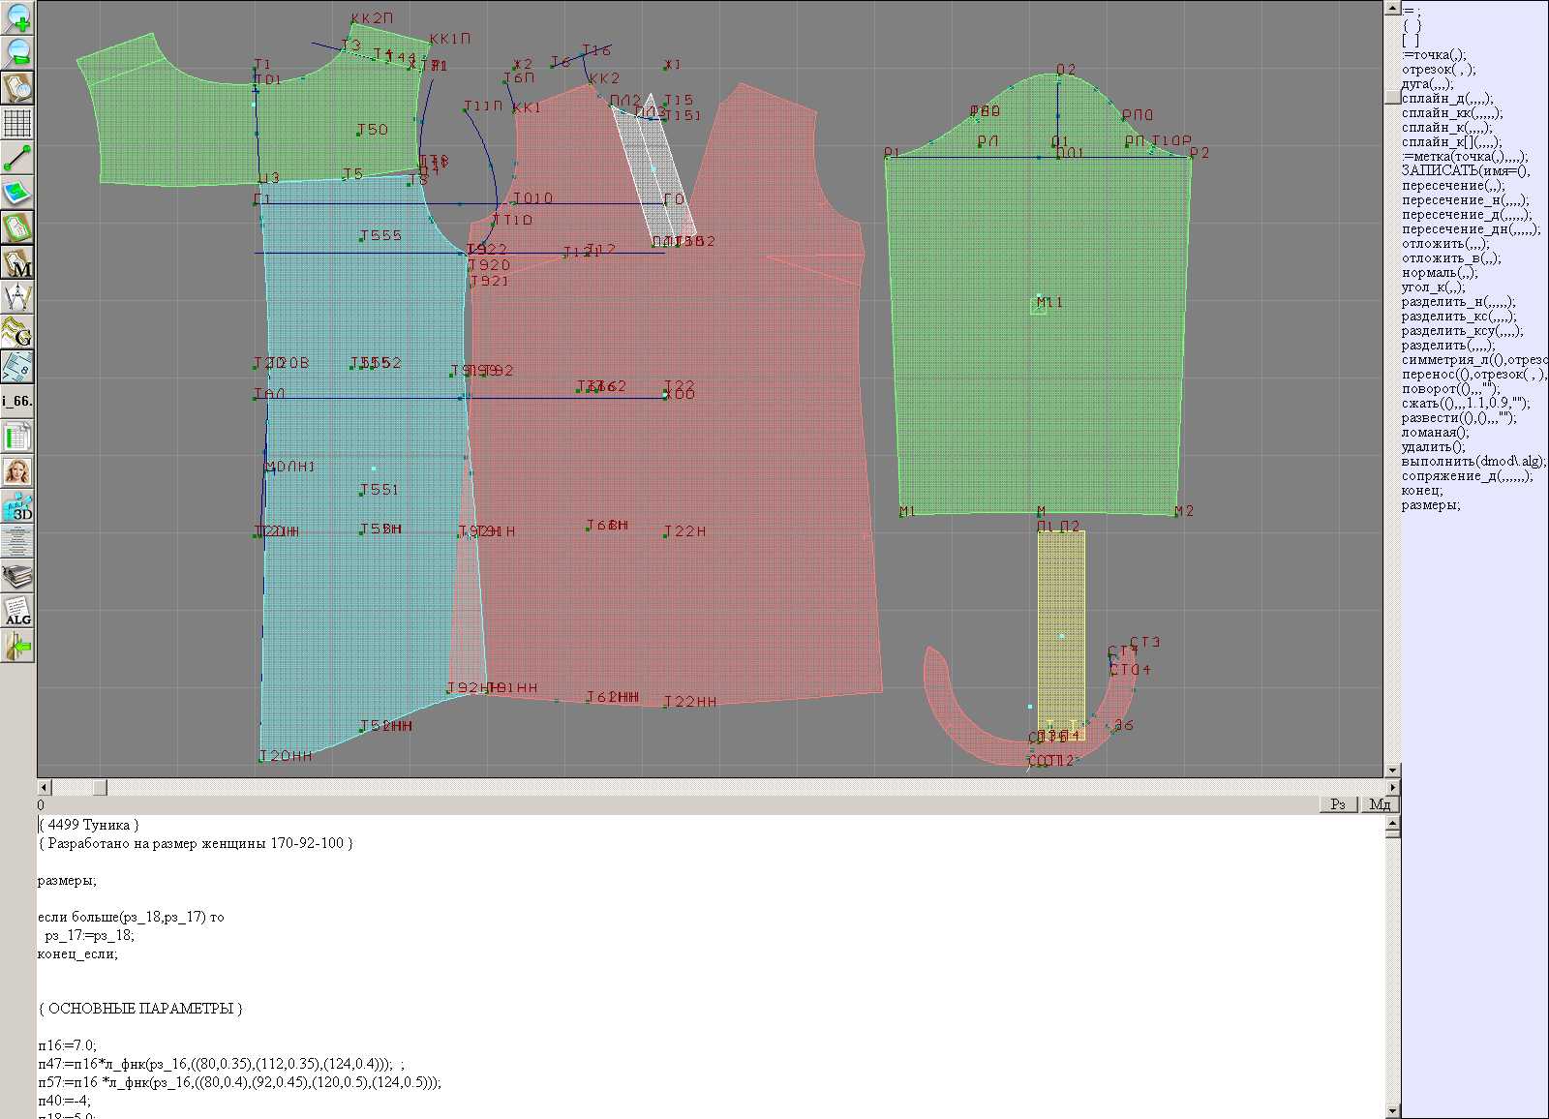Select 'пересечение(,,);' in the command list
This screenshot has height=1119, width=1549.
pyautogui.click(x=1453, y=186)
